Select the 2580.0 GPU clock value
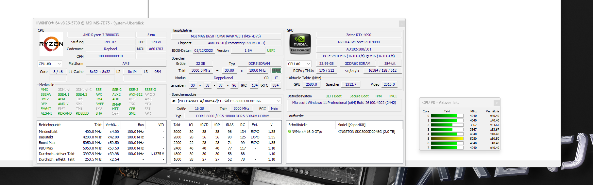This screenshot has height=185, width=593. pos(311,84)
